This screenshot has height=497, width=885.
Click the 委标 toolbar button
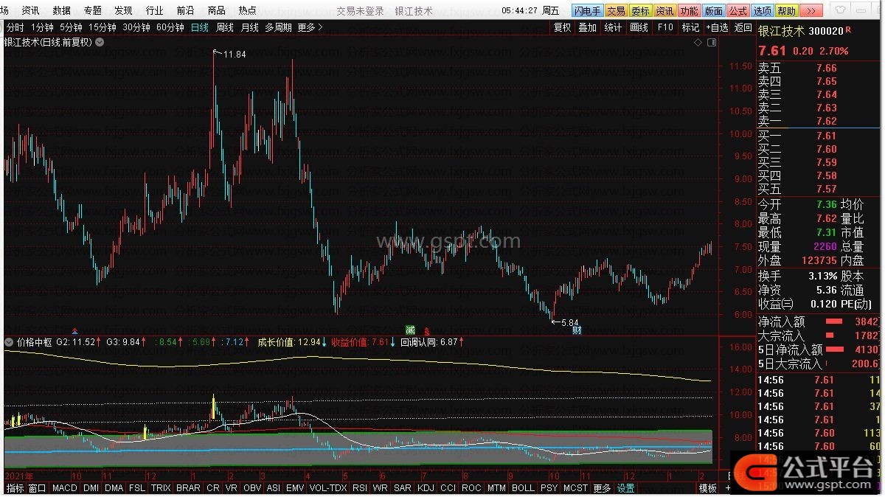(640, 11)
